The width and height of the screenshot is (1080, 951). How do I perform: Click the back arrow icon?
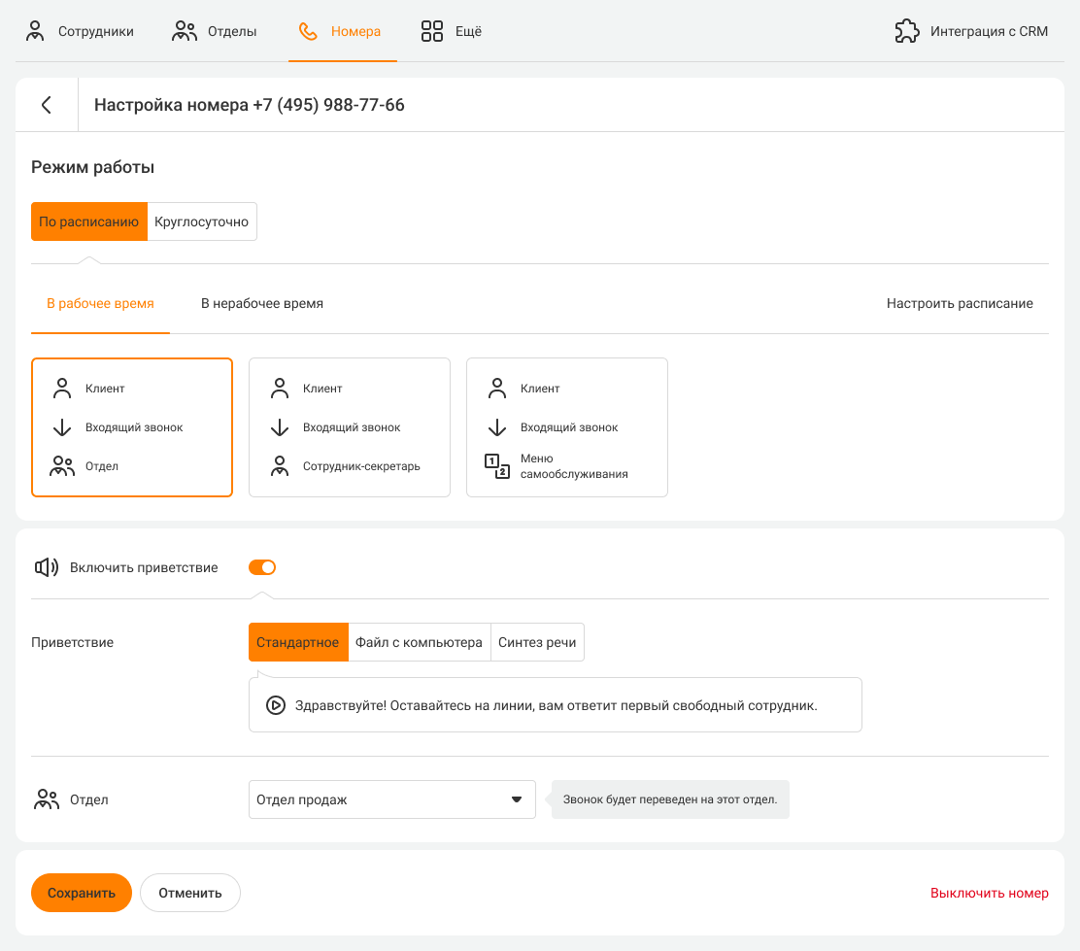(47, 105)
